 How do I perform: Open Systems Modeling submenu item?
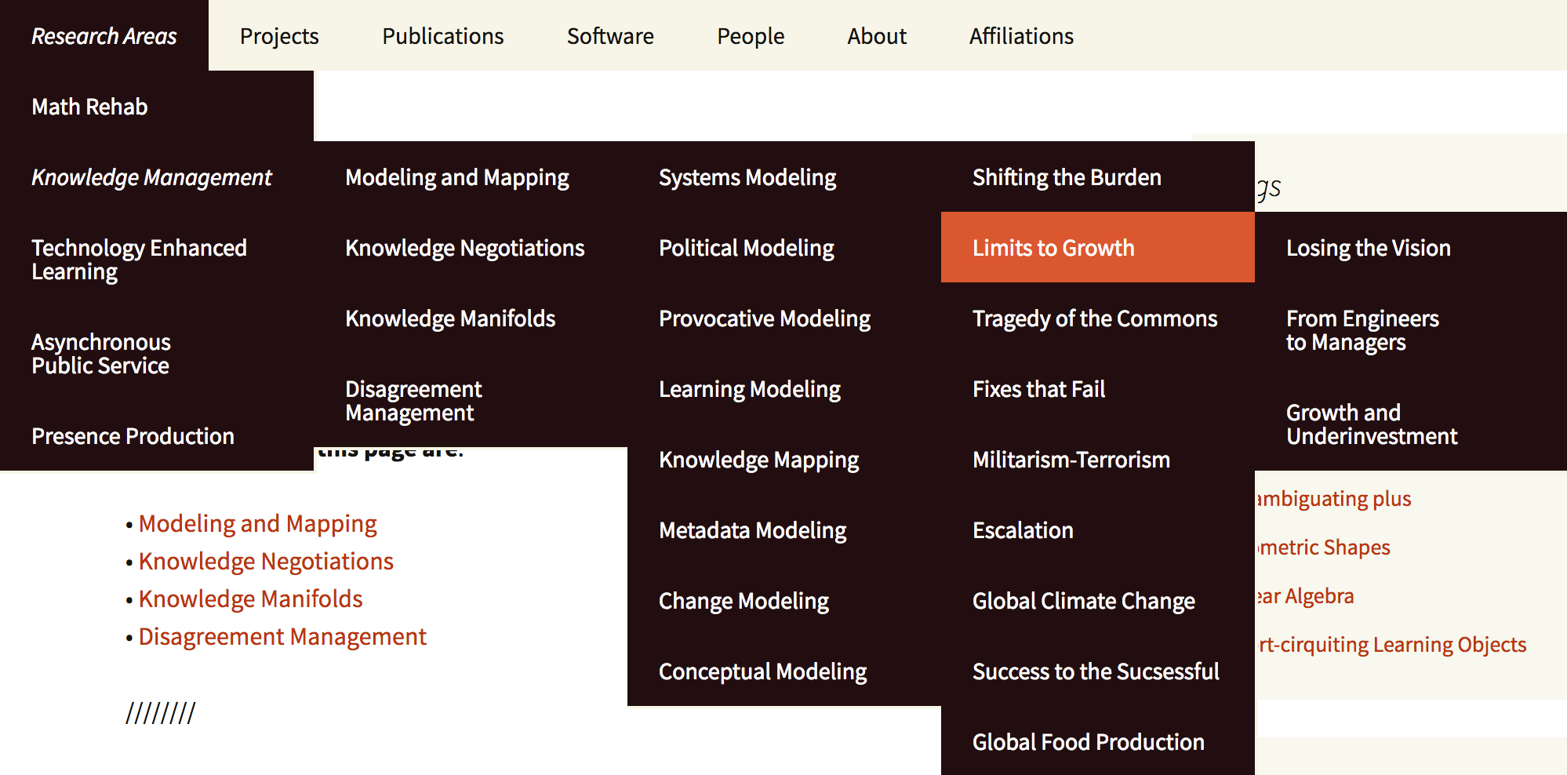click(x=747, y=177)
